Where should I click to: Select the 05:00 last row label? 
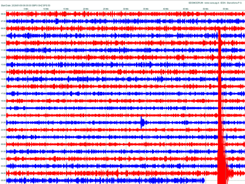3,181
